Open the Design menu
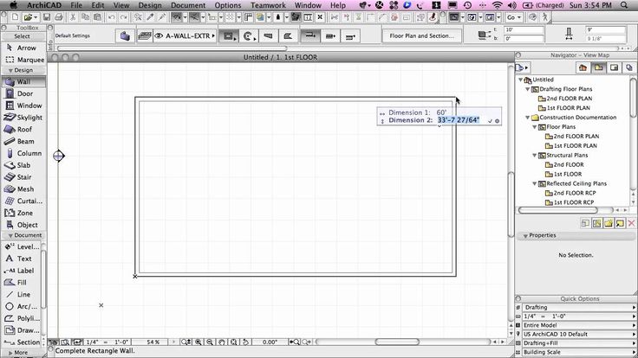 (x=150, y=5)
